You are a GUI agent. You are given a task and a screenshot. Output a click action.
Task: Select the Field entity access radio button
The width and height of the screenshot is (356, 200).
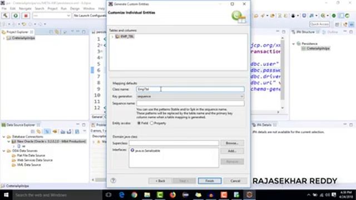pyautogui.click(x=139, y=123)
